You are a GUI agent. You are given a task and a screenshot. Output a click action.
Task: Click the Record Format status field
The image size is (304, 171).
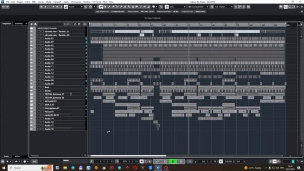[141, 11]
